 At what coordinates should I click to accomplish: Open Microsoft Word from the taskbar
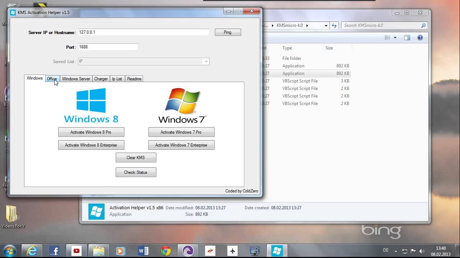pos(144,251)
